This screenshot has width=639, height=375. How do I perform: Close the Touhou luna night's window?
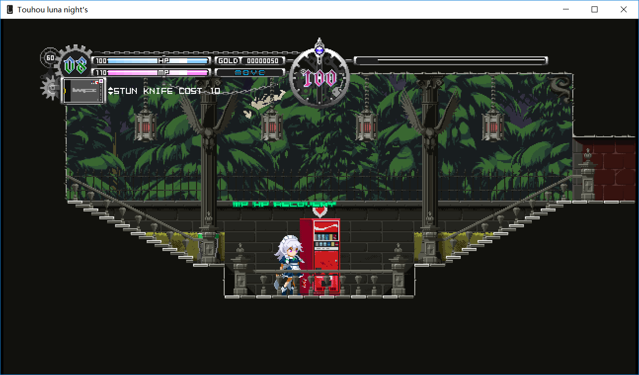click(x=623, y=9)
